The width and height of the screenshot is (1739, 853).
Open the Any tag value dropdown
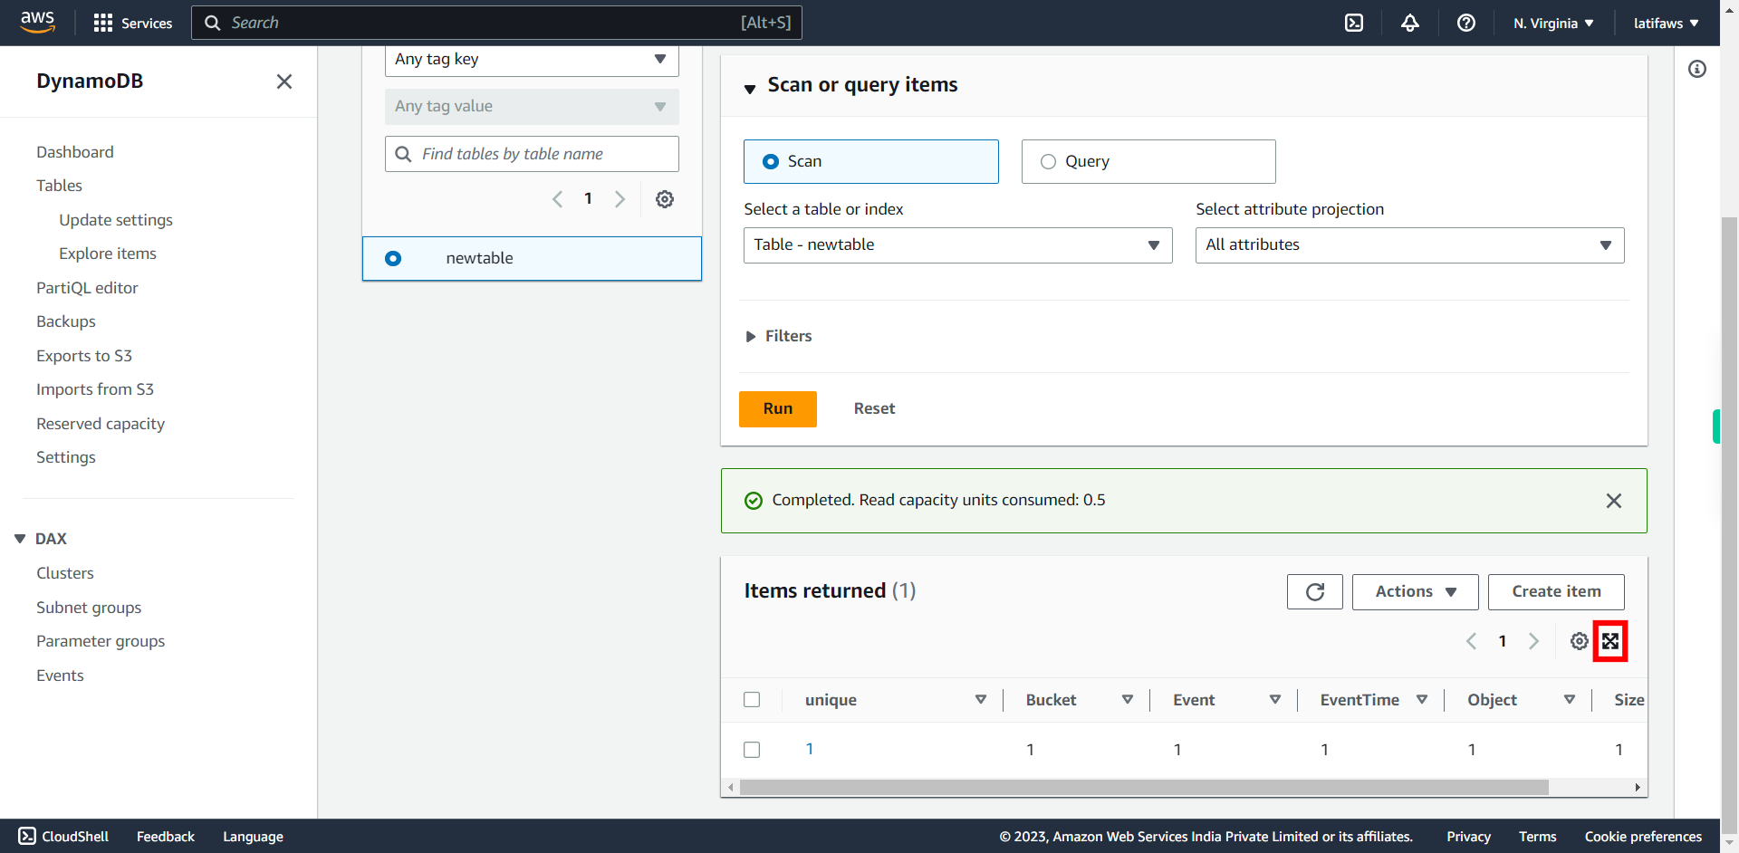[532, 107]
